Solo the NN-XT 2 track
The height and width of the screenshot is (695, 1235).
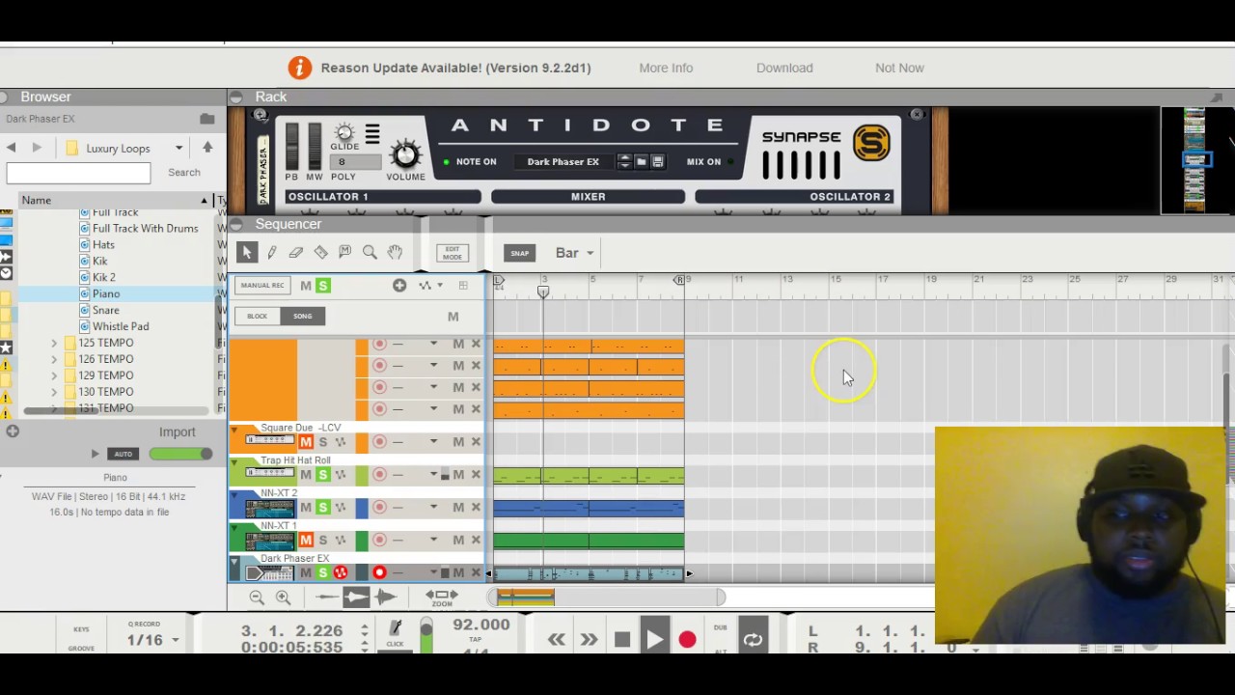pos(322,508)
